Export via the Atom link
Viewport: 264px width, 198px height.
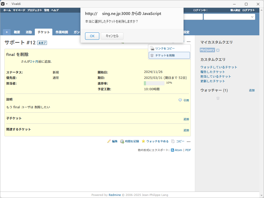[178, 150]
